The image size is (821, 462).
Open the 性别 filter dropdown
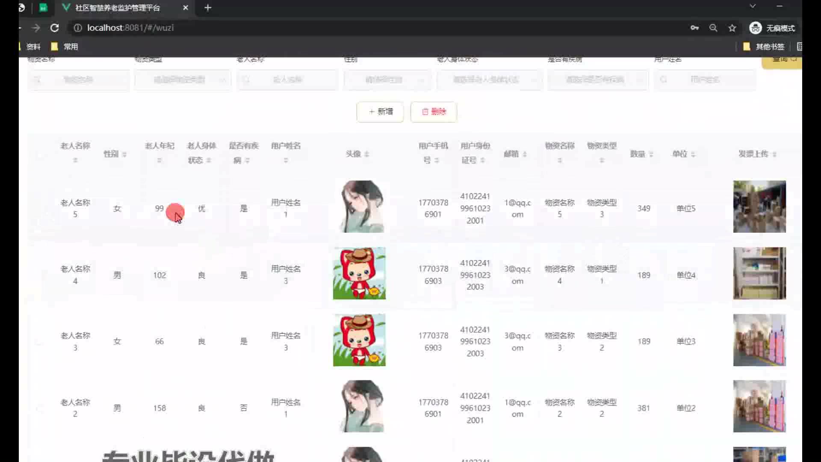[387, 80]
